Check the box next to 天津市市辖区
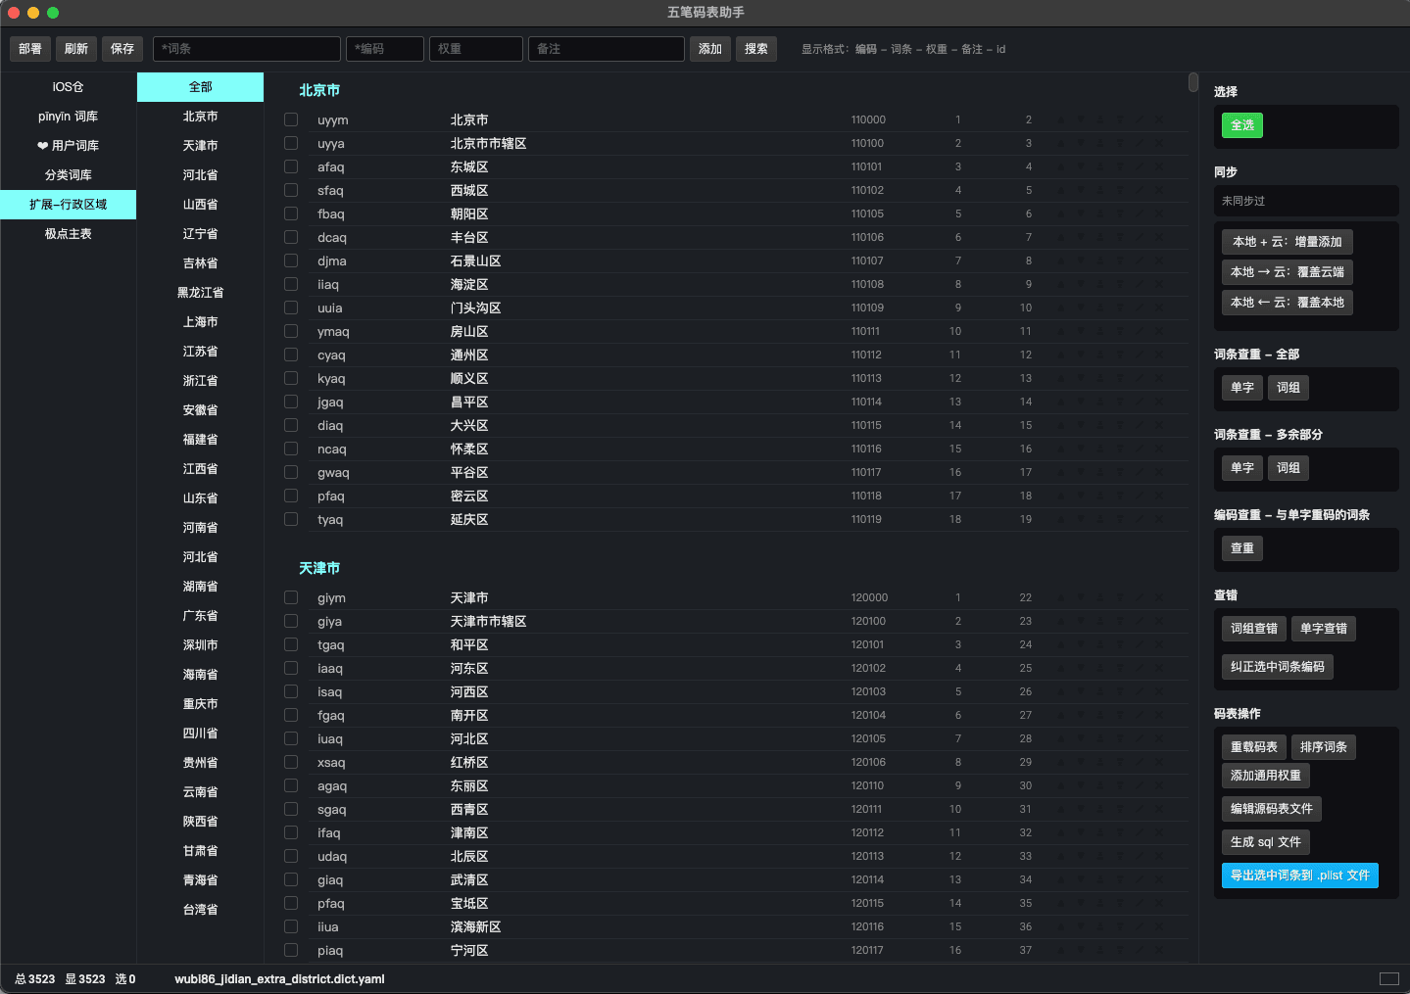This screenshot has height=994, width=1410. click(291, 621)
